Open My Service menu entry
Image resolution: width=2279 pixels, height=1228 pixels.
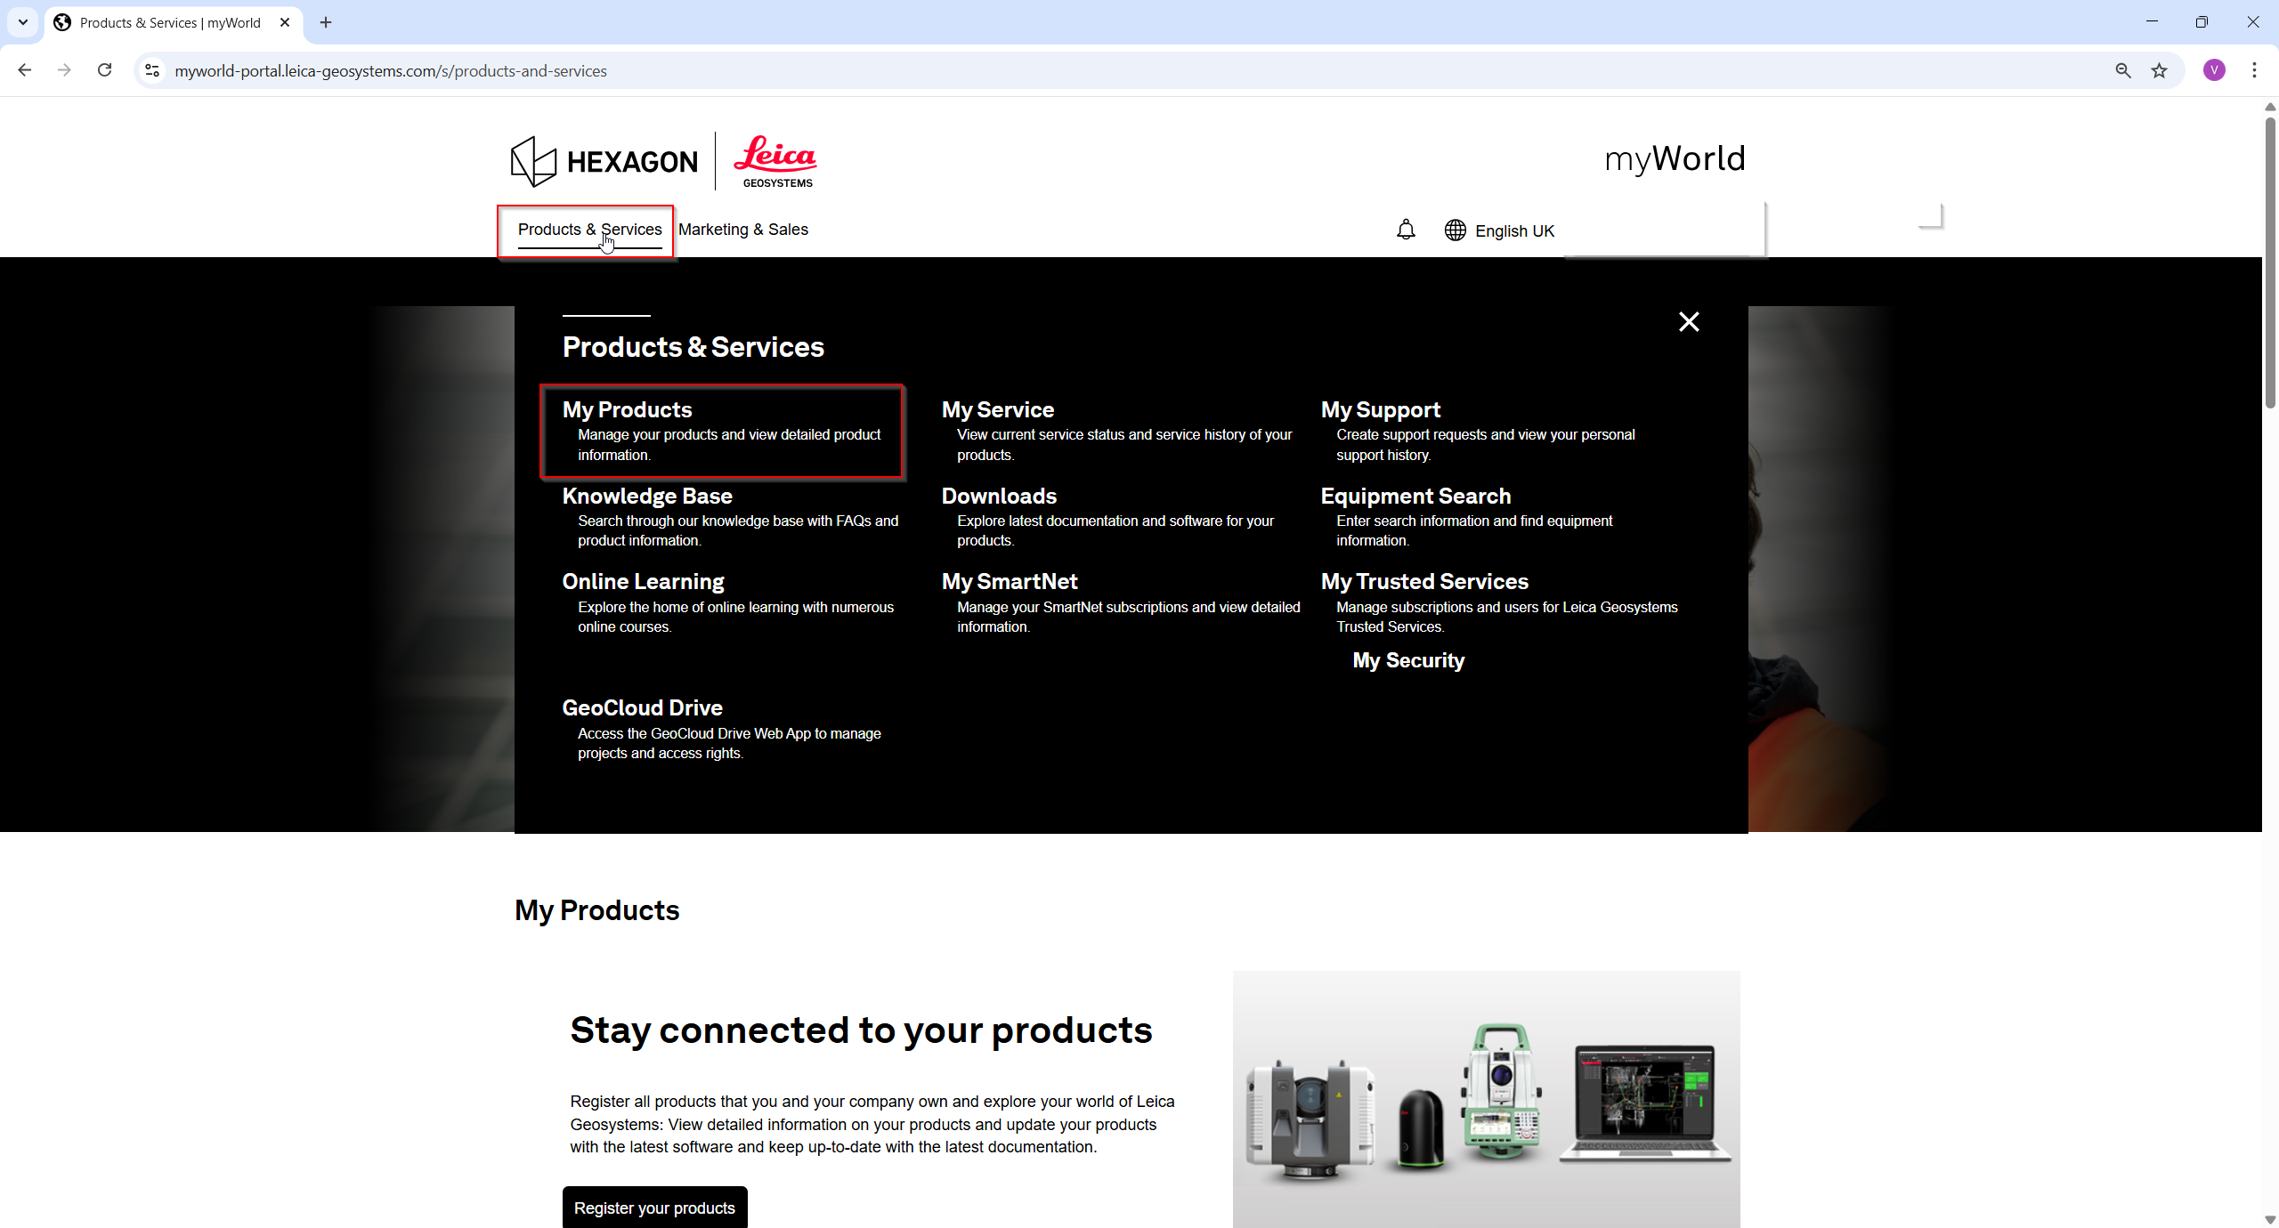click(998, 410)
